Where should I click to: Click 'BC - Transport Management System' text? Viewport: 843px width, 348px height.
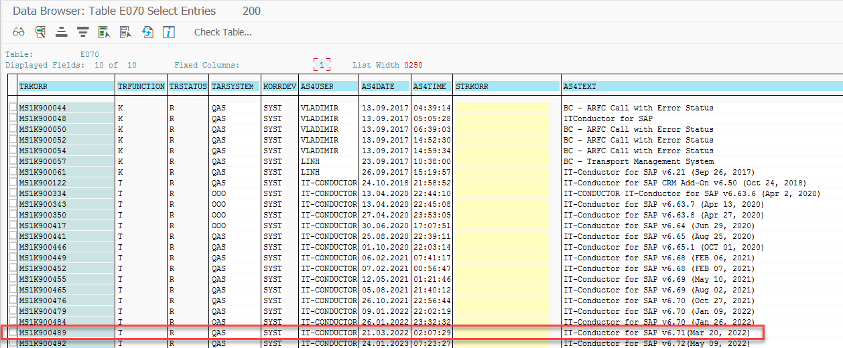(x=639, y=161)
